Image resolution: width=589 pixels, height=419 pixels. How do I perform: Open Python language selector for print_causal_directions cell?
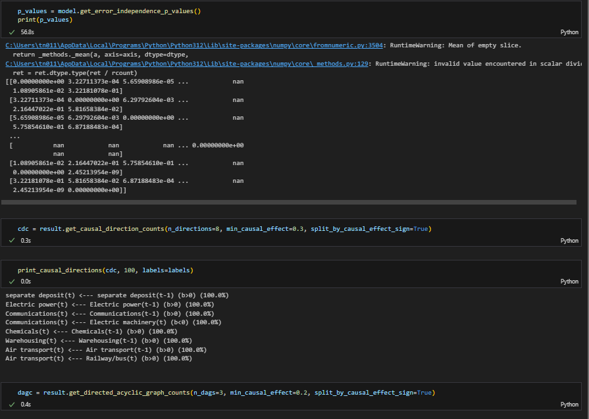tap(569, 281)
